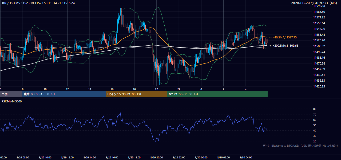
Task: Click price axis label 11445.41
Action: (319, 75)
